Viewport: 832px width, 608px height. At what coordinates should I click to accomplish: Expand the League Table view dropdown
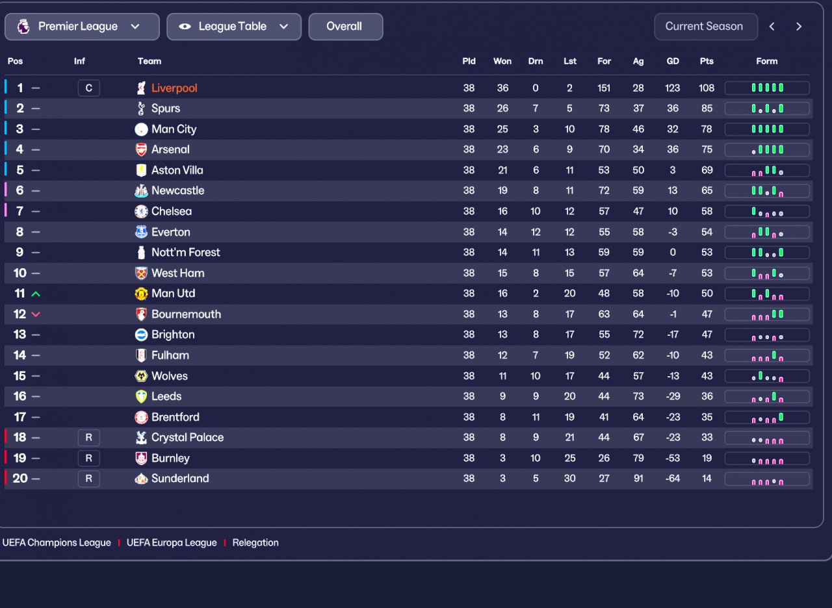click(234, 27)
